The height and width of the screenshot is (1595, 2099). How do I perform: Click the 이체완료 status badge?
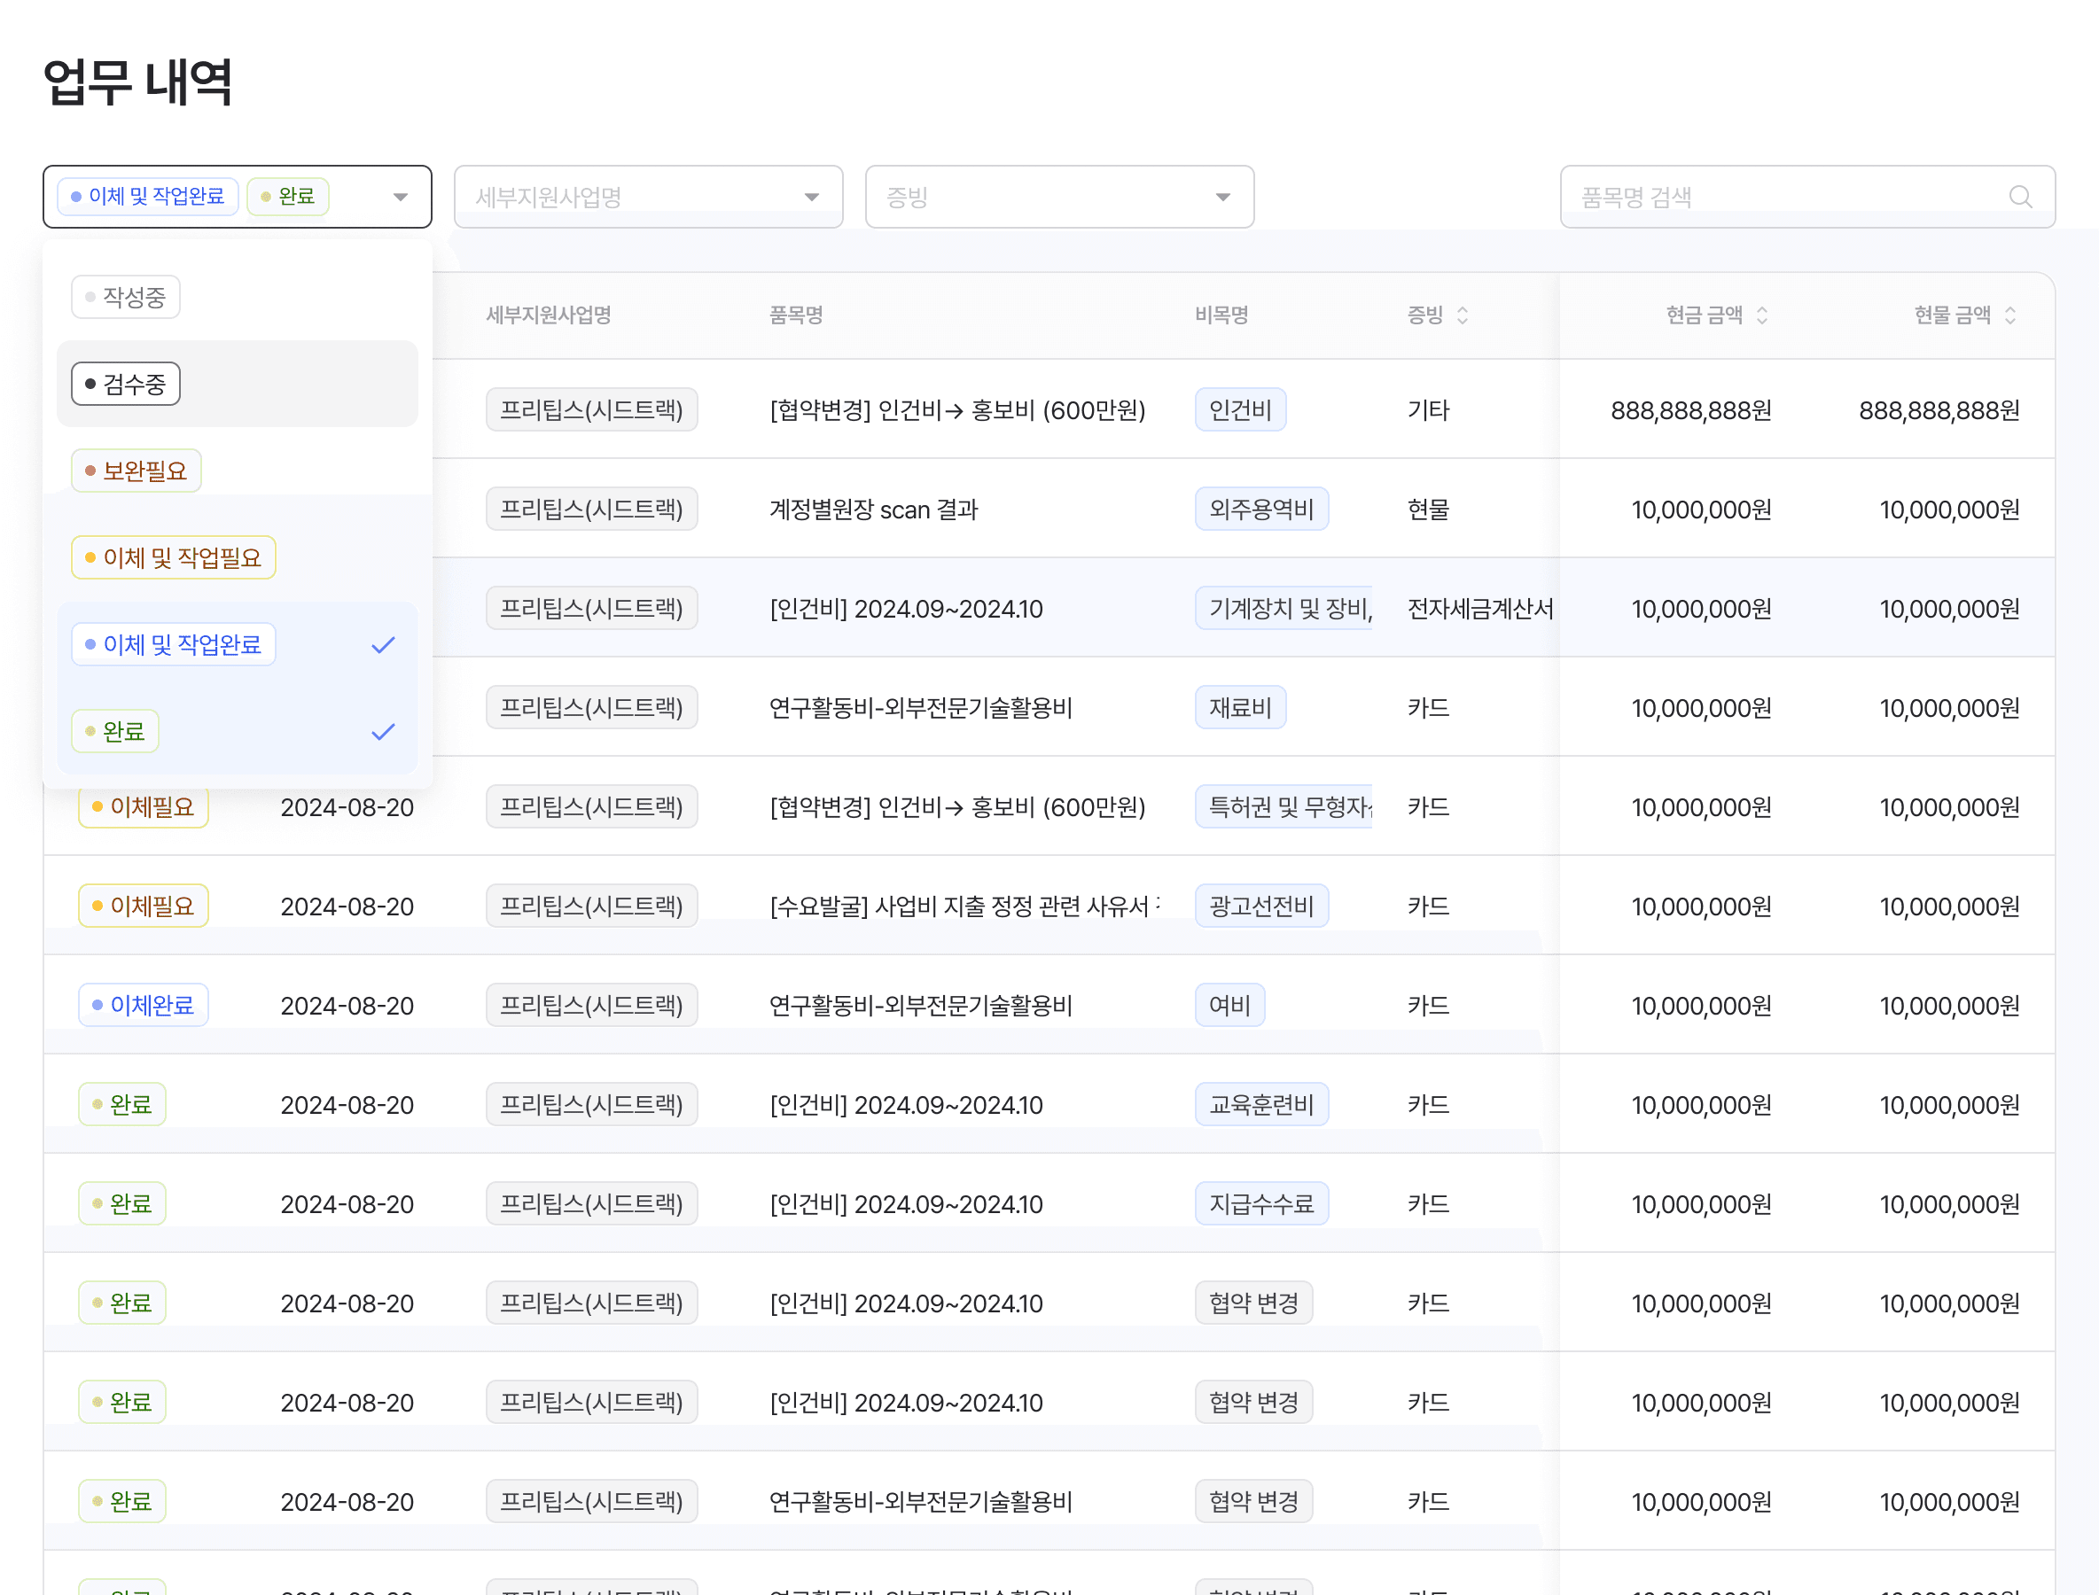tap(144, 1006)
